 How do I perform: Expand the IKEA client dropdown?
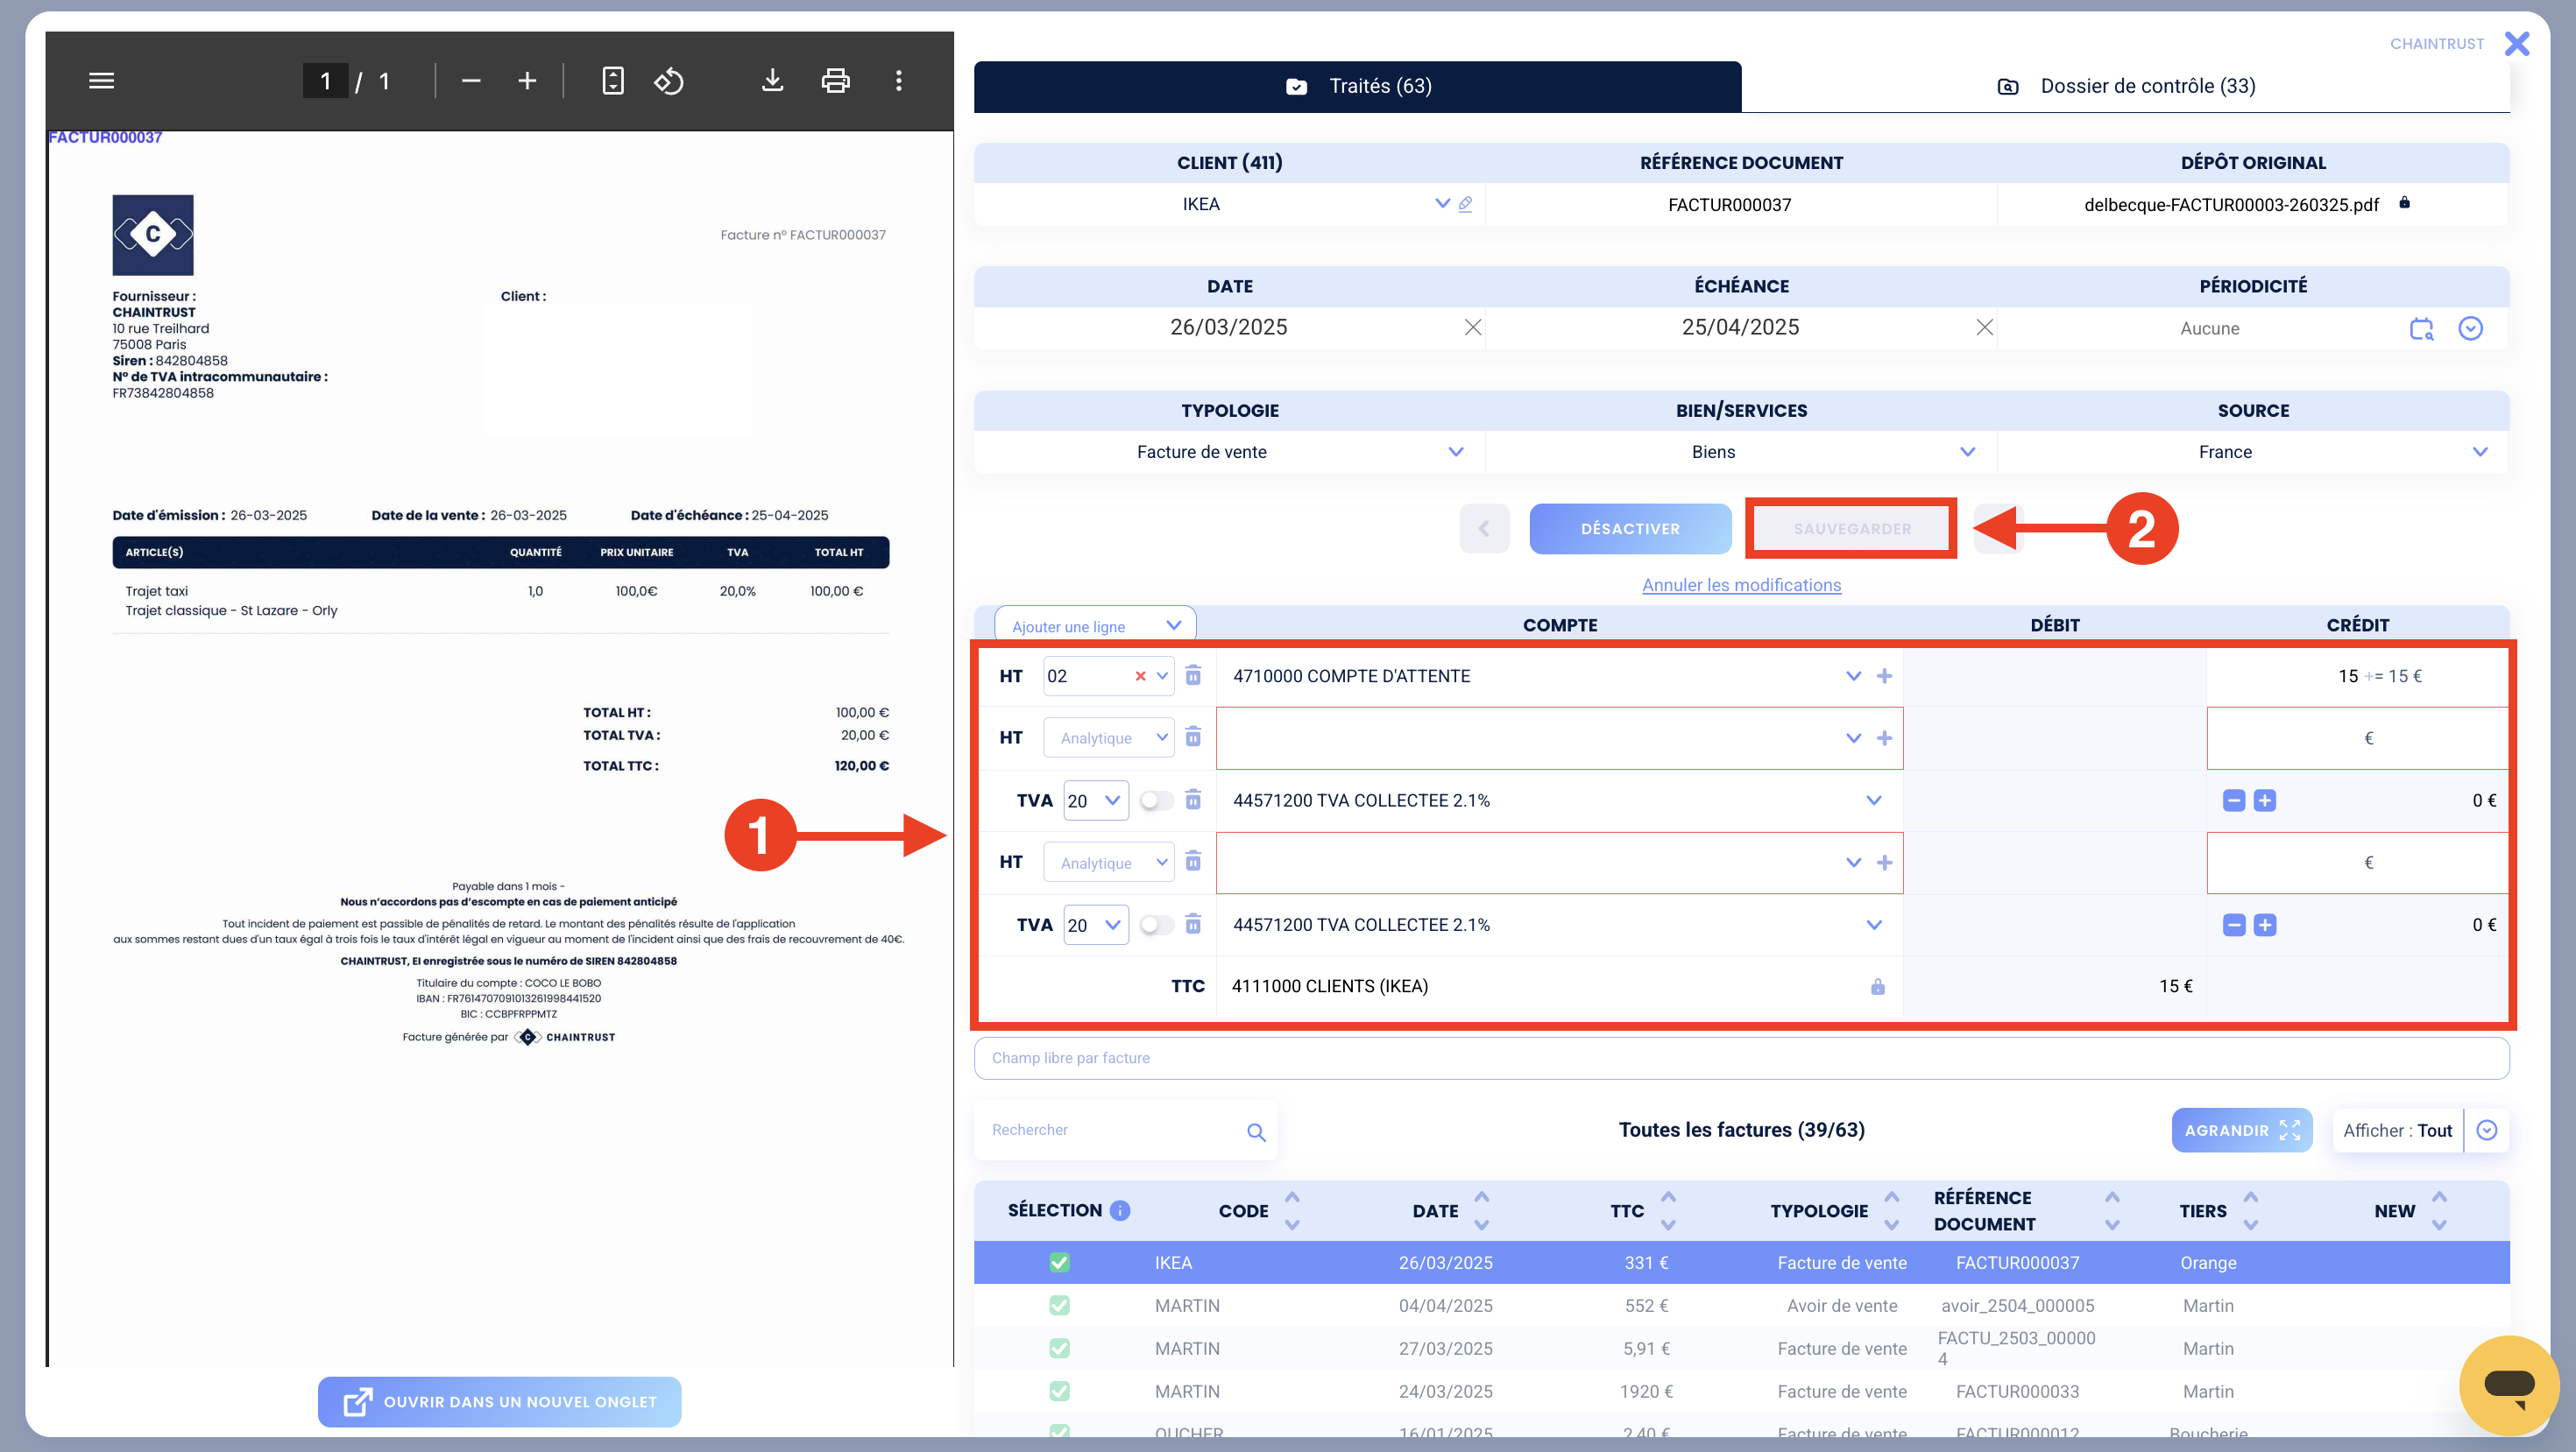point(1442,203)
